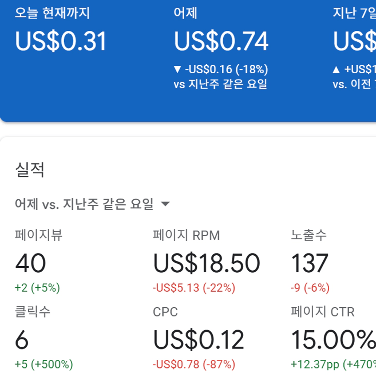Click the down triangle beside -US$0.16
376x384 pixels.
coord(177,70)
